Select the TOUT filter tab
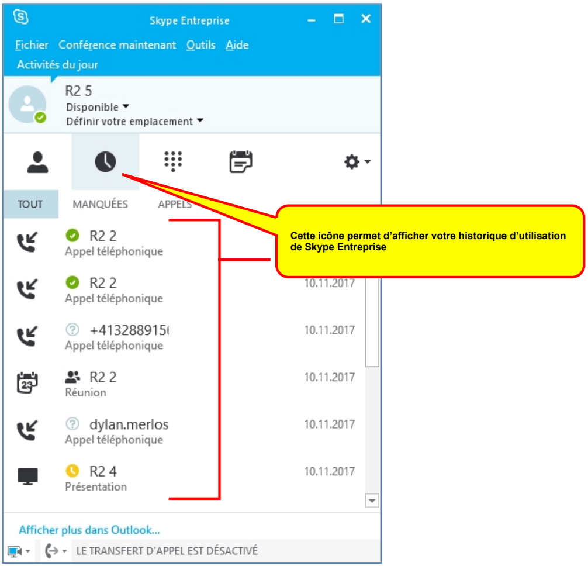 coord(31,204)
